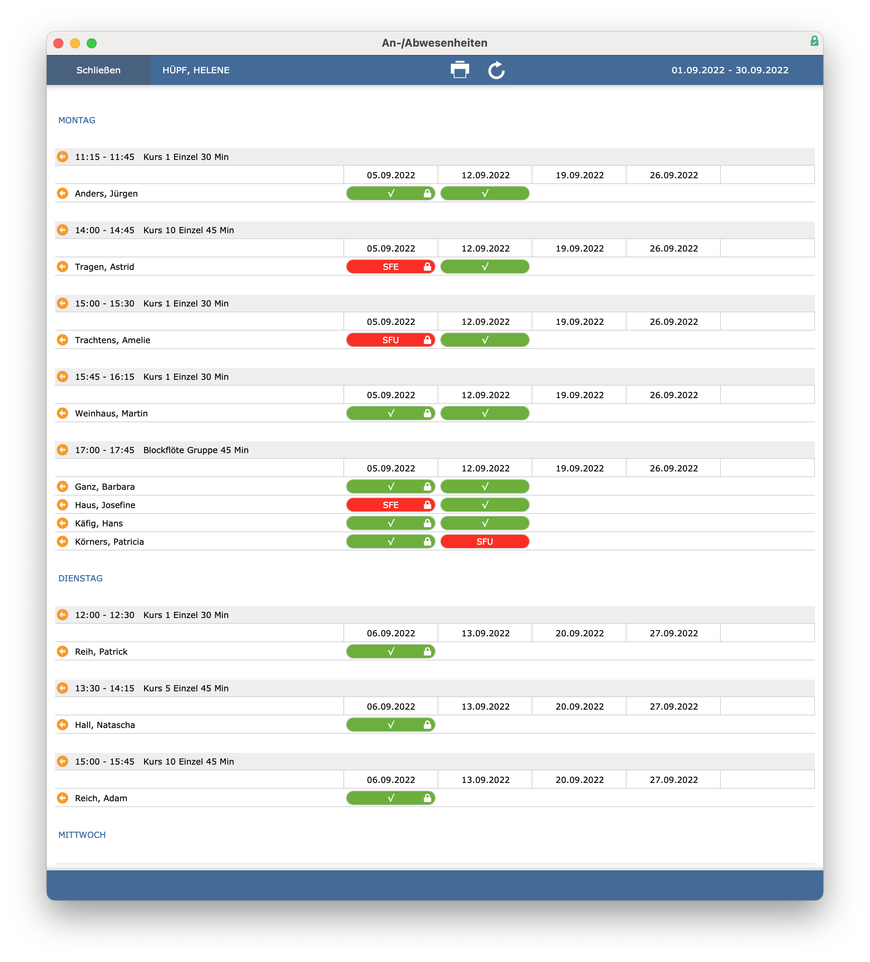Open orange arrow next to Ganz, Barbara
Screen dimensions: 870x962
click(62, 486)
